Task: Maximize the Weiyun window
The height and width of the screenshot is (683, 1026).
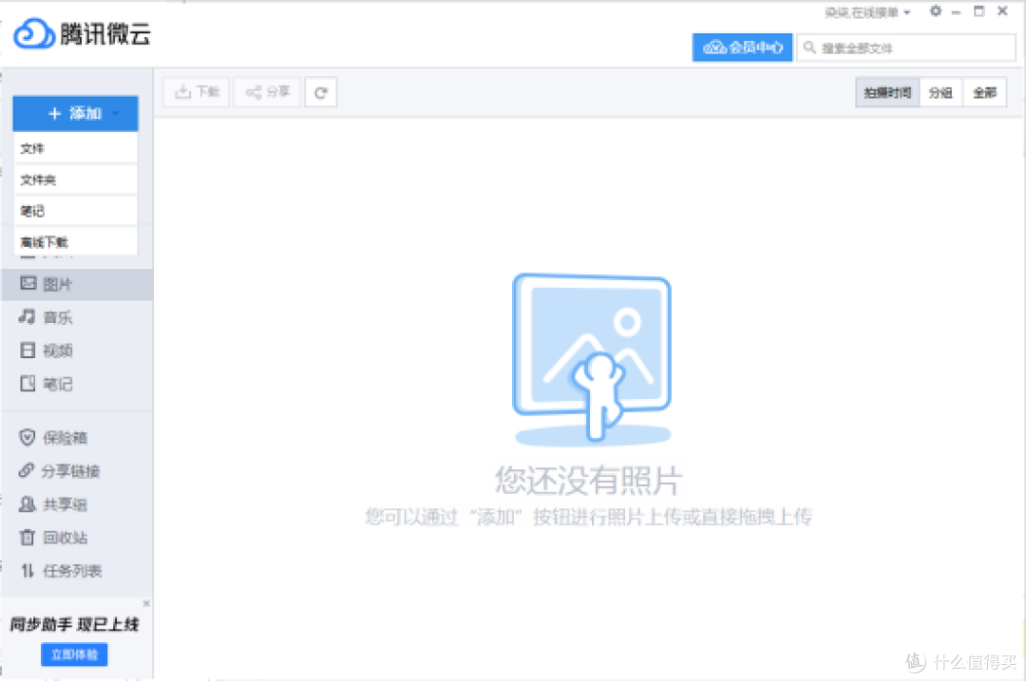Action: tap(978, 11)
